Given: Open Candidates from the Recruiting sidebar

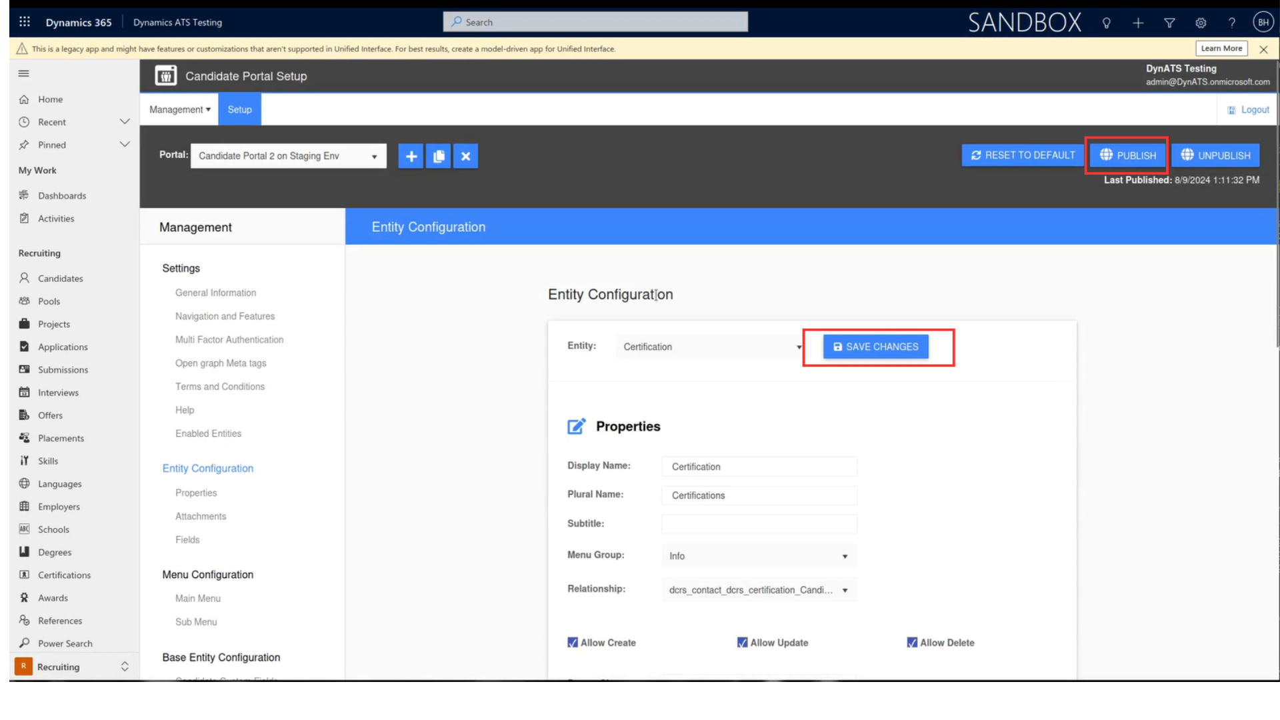Looking at the screenshot, I should point(60,278).
